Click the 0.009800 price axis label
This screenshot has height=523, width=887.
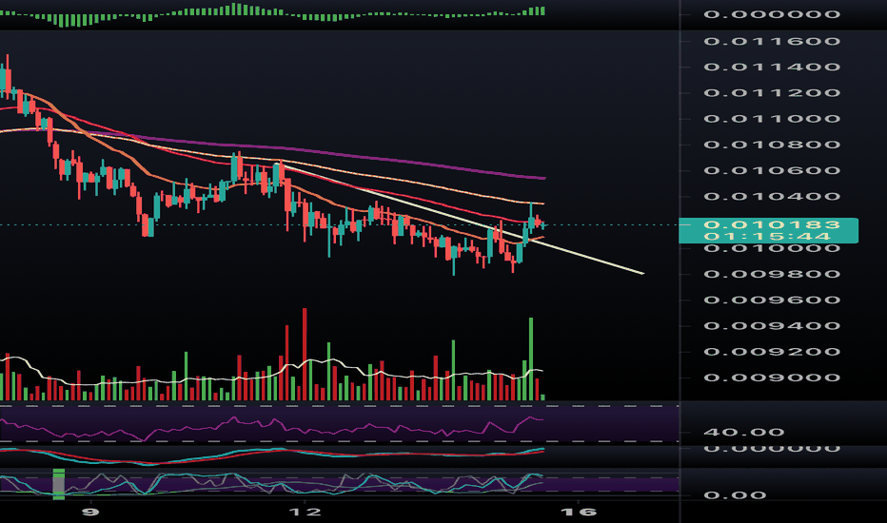[x=772, y=274]
